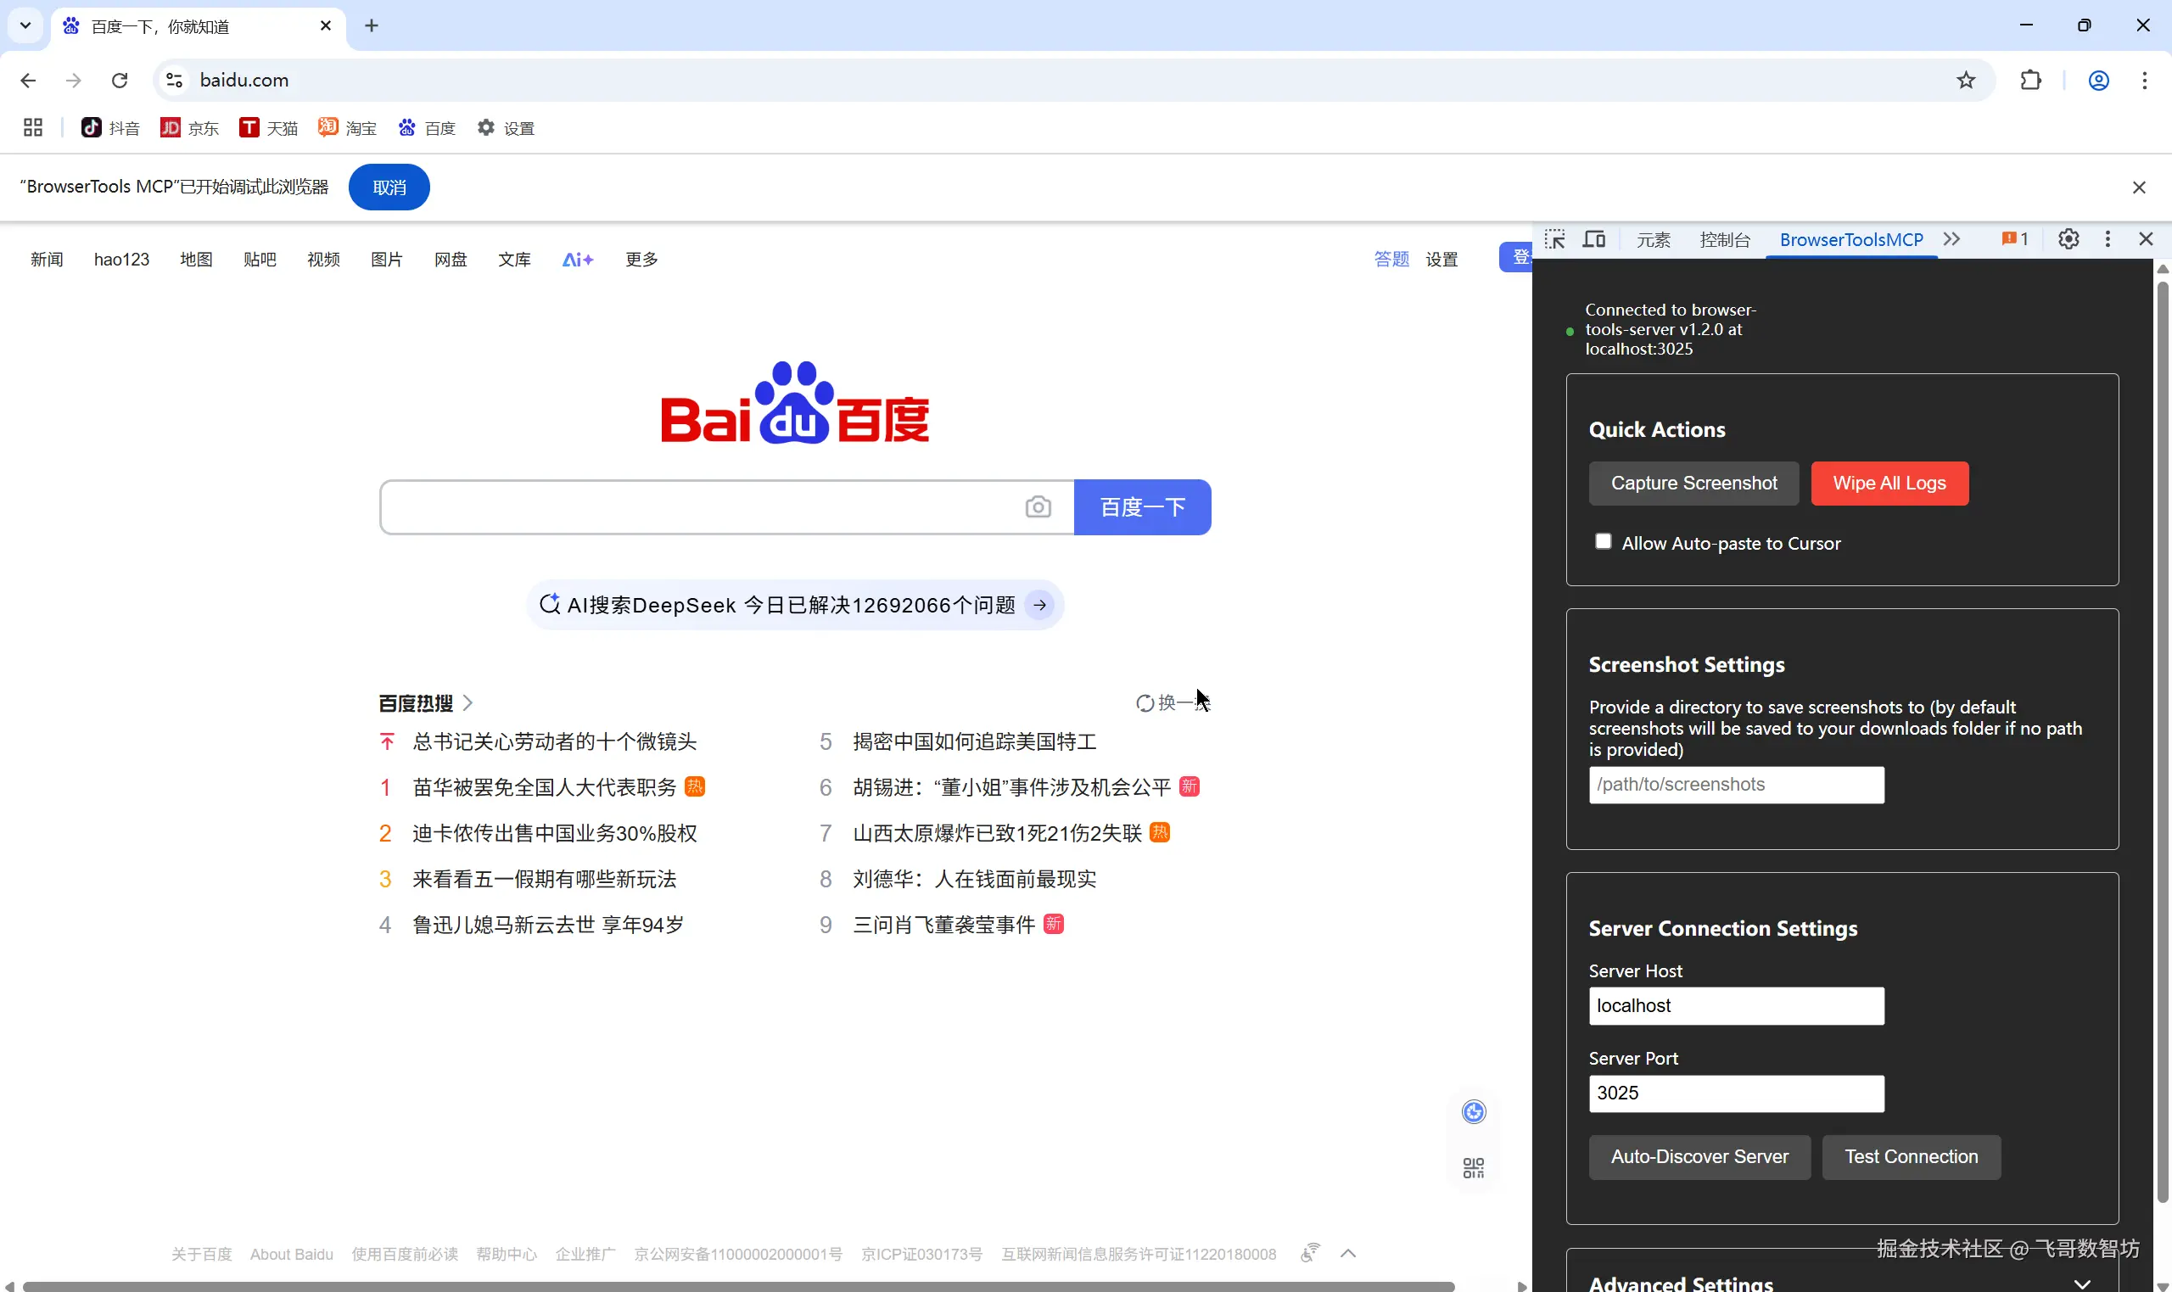The width and height of the screenshot is (2172, 1292).
Task: Open Chrome's three-dot menu
Action: [2144, 80]
